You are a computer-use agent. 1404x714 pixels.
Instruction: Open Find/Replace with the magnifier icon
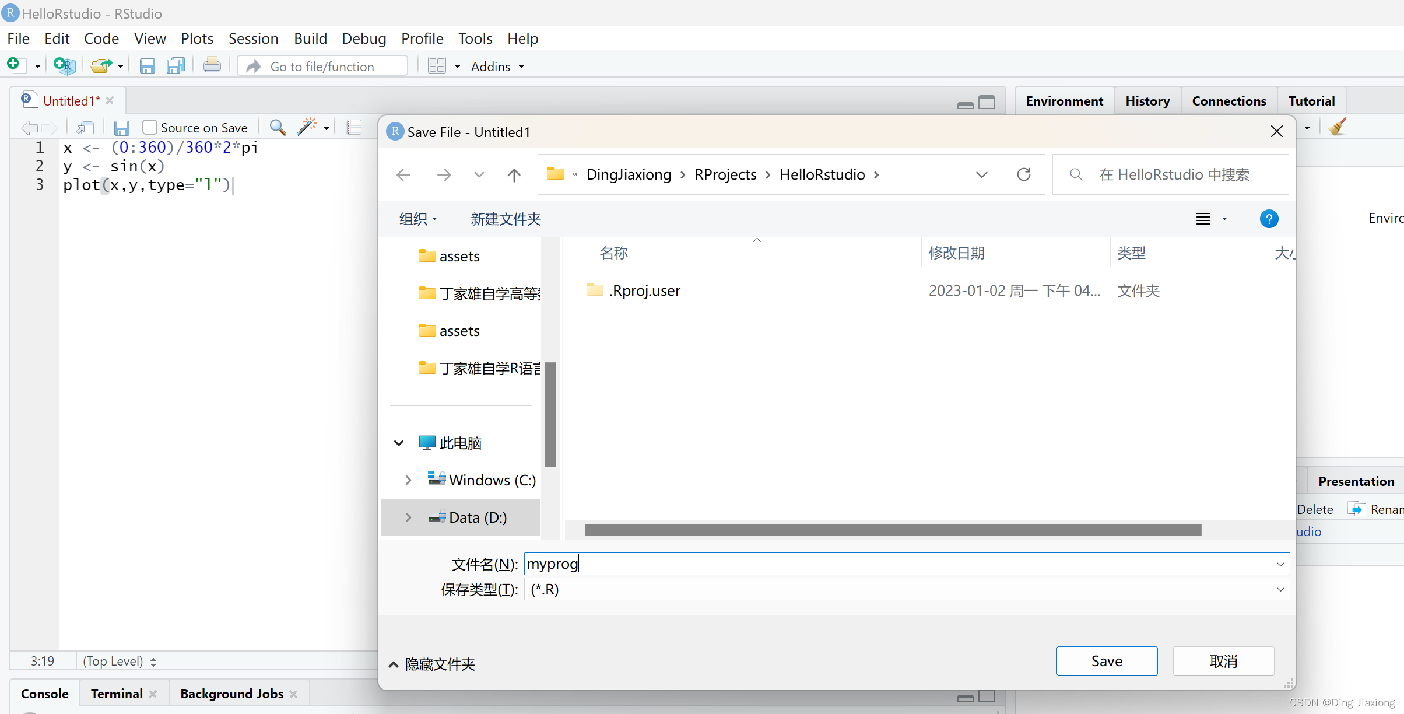coord(277,127)
